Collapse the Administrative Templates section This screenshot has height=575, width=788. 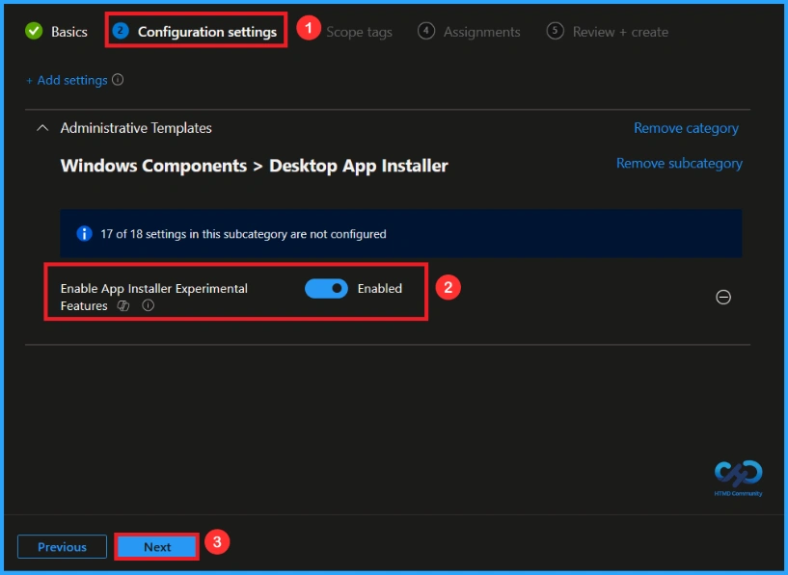[41, 127]
